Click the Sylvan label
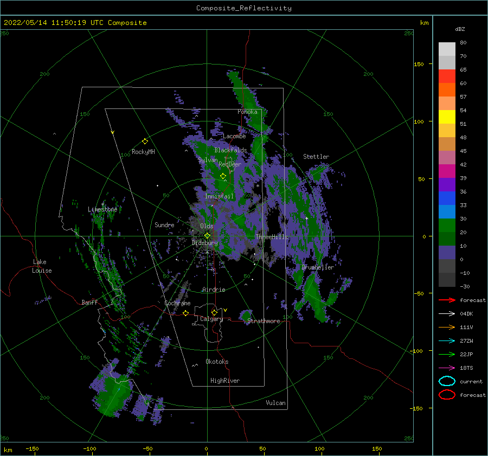488x456 pixels. [208, 160]
